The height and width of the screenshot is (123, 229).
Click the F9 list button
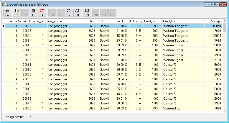point(87,13)
